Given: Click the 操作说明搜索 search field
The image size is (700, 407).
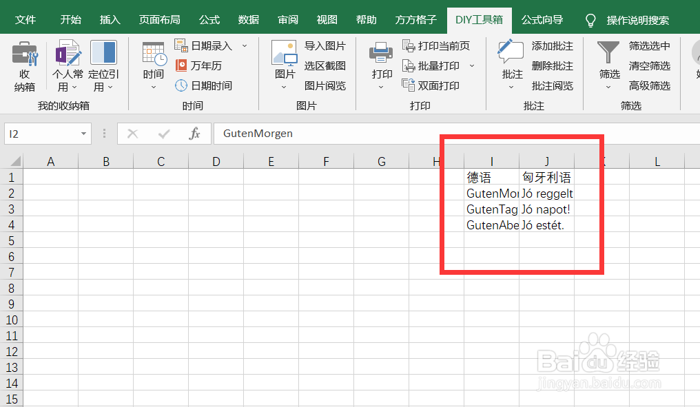Looking at the screenshot, I should click(637, 20).
